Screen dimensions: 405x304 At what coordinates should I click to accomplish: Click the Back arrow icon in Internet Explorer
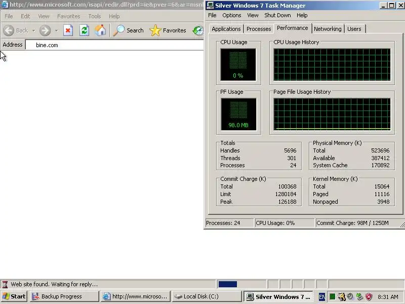9,30
